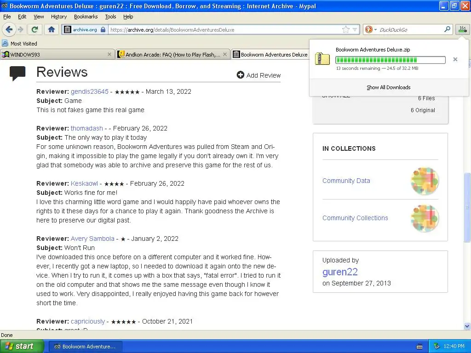Viewport: 471px width, 353px height.
Task: Click the Bookworm Adventure taskbar button
Action: (x=85, y=347)
